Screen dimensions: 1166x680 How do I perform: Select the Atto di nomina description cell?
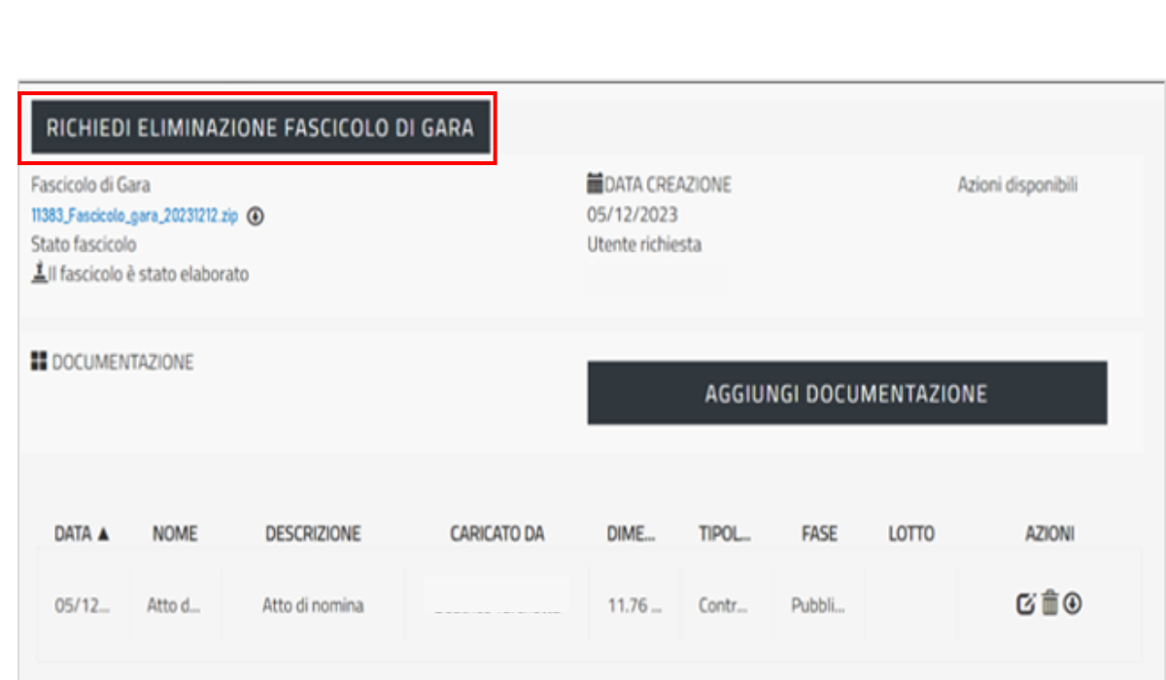coord(313,605)
